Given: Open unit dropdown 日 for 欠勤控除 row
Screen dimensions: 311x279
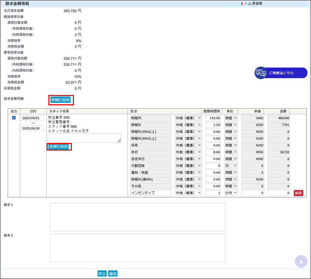Looking at the screenshot, I should coord(231,166).
